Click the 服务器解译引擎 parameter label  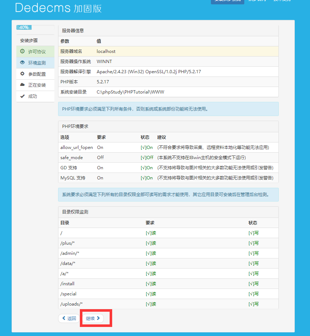(x=76, y=71)
